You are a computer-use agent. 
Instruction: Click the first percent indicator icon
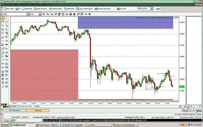[44, 14]
